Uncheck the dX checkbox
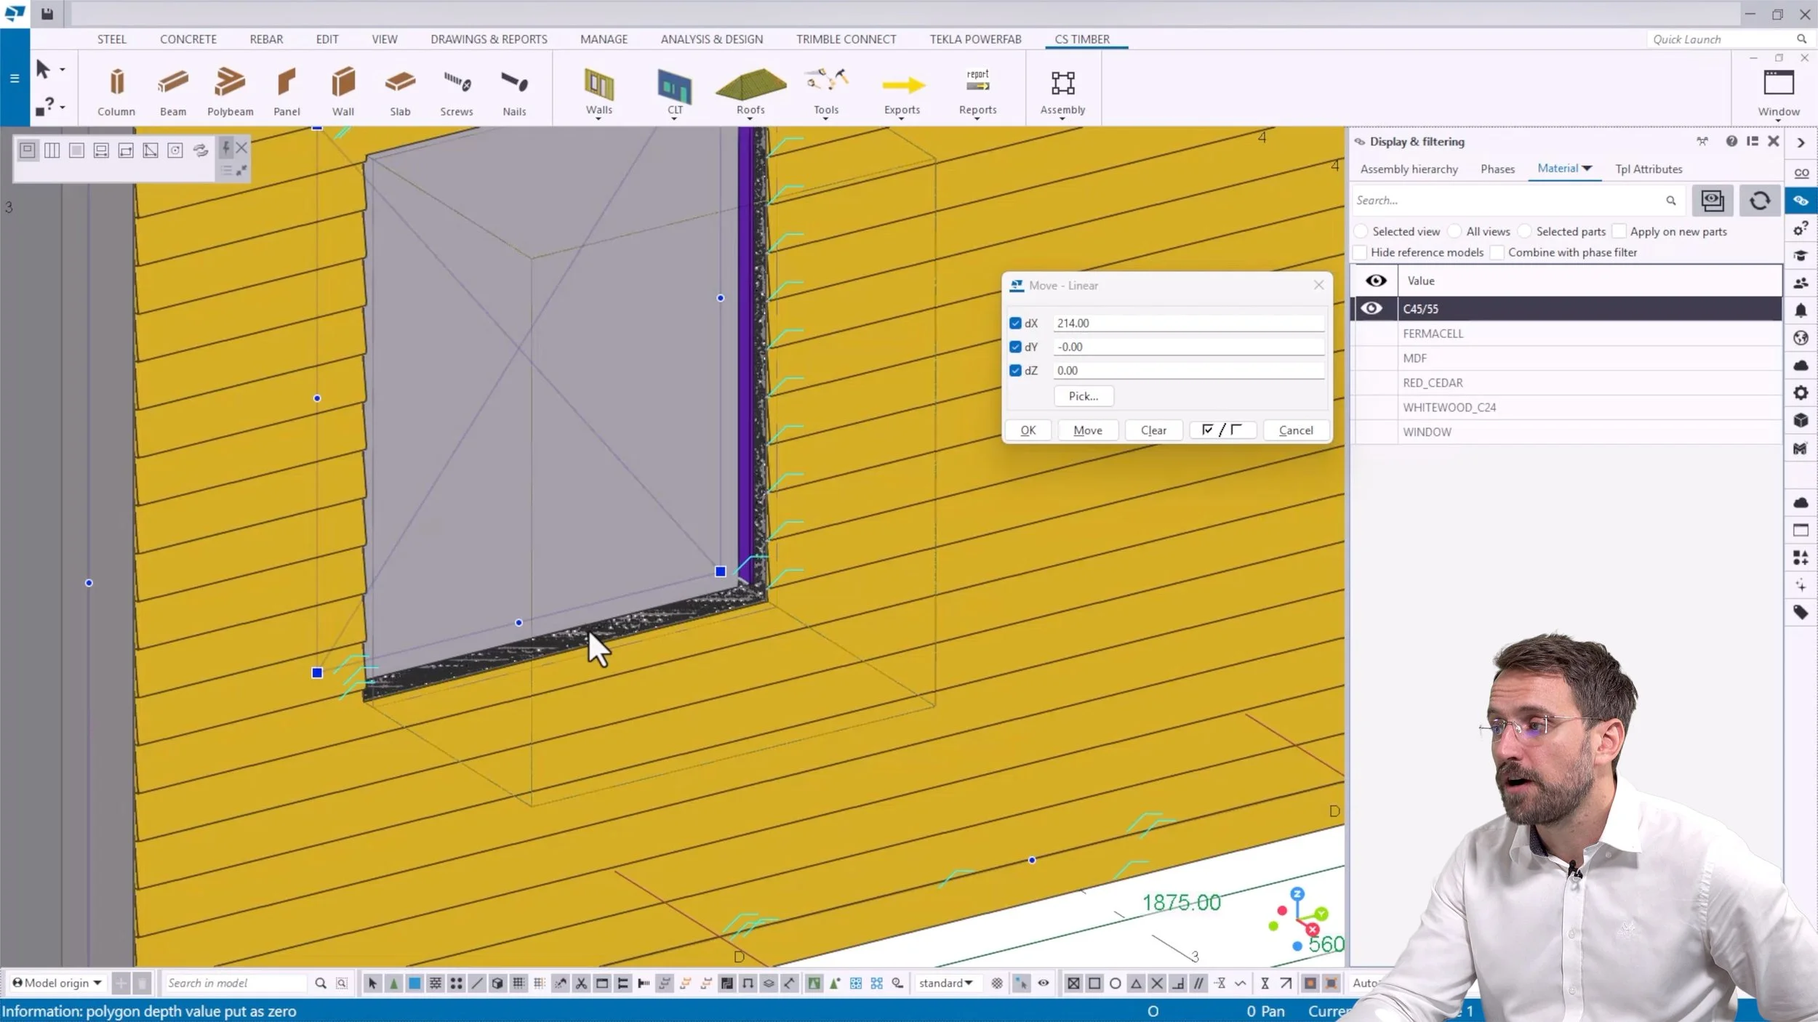Viewport: 1818px width, 1022px height. (1015, 323)
